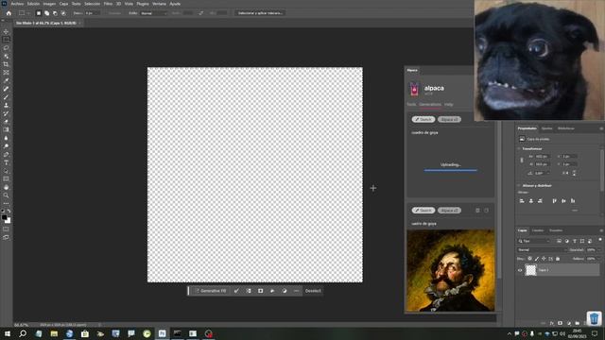605x340 pixels.
Task: Open the Filtro menu
Action: (x=108, y=4)
